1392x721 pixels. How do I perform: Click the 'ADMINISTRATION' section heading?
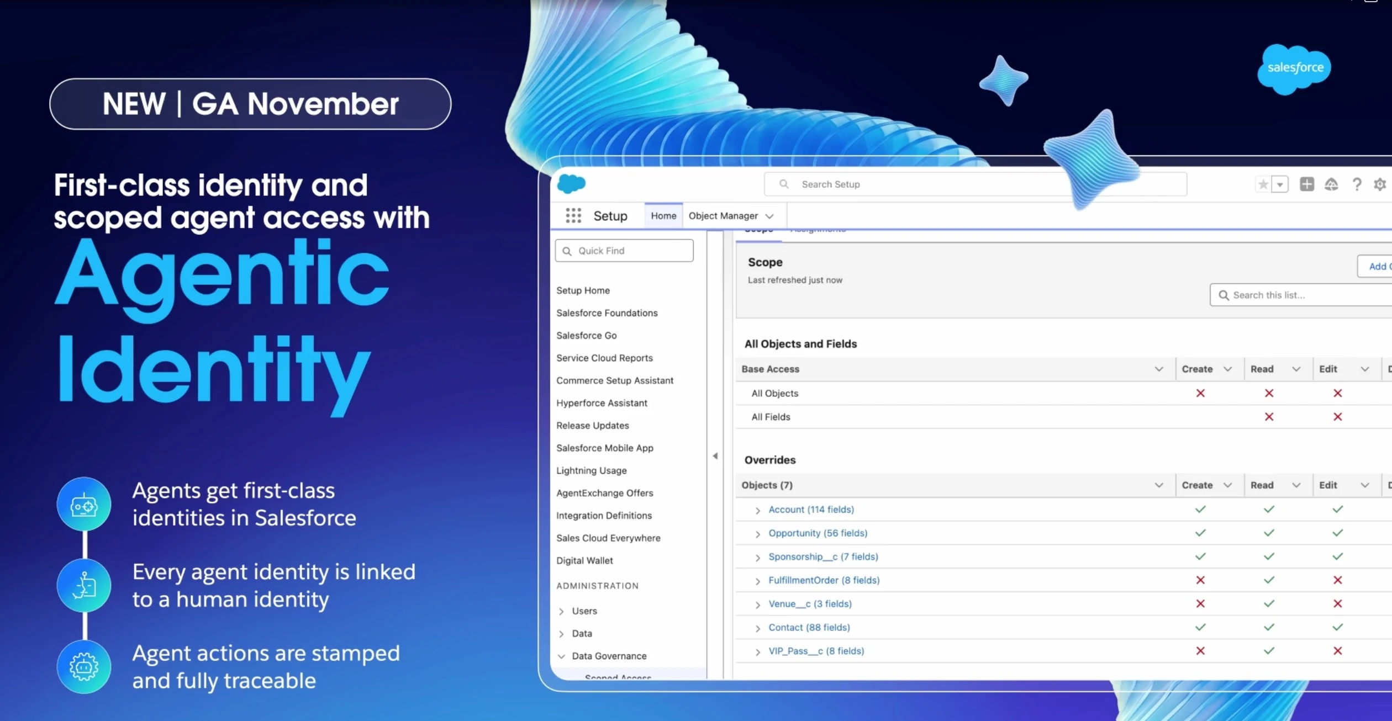tap(597, 586)
